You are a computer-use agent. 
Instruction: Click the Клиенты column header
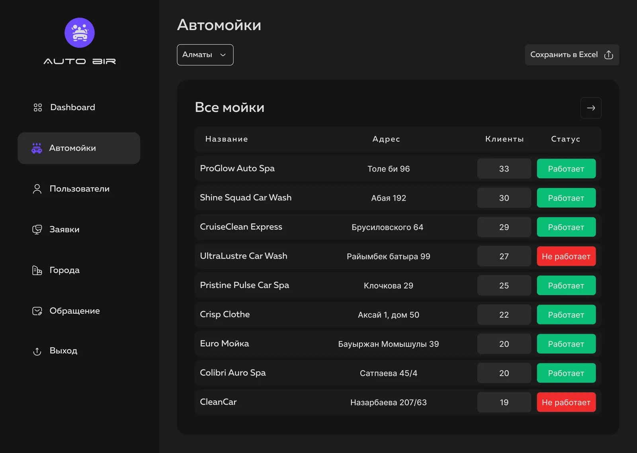coord(504,139)
